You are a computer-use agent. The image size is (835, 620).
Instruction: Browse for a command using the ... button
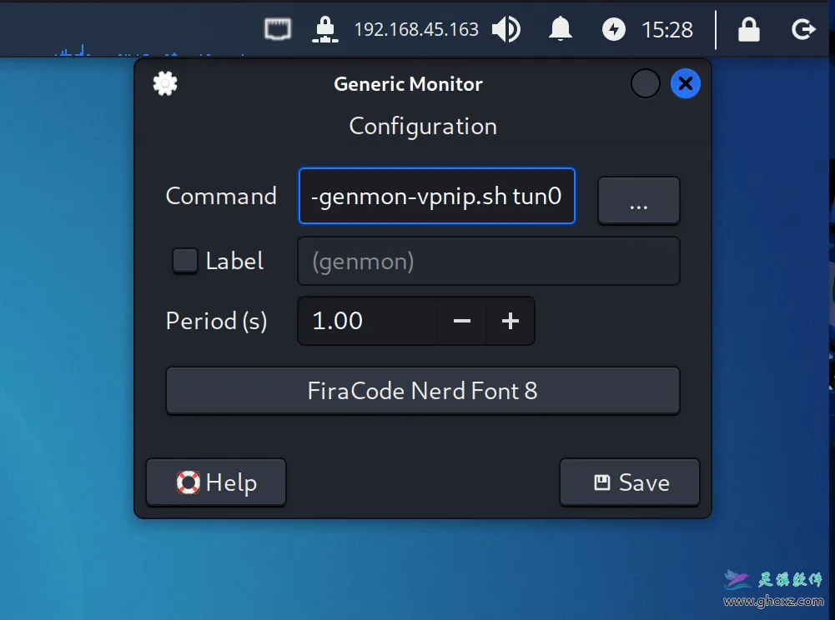[638, 200]
